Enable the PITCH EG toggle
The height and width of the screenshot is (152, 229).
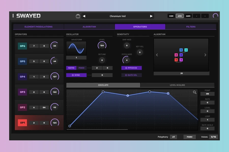pos(132,68)
